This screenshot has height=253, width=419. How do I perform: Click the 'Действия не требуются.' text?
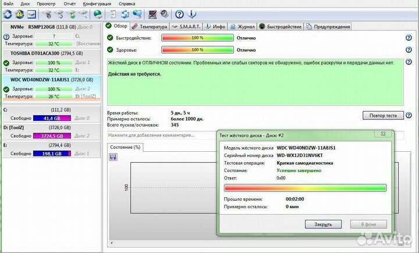[134, 74]
